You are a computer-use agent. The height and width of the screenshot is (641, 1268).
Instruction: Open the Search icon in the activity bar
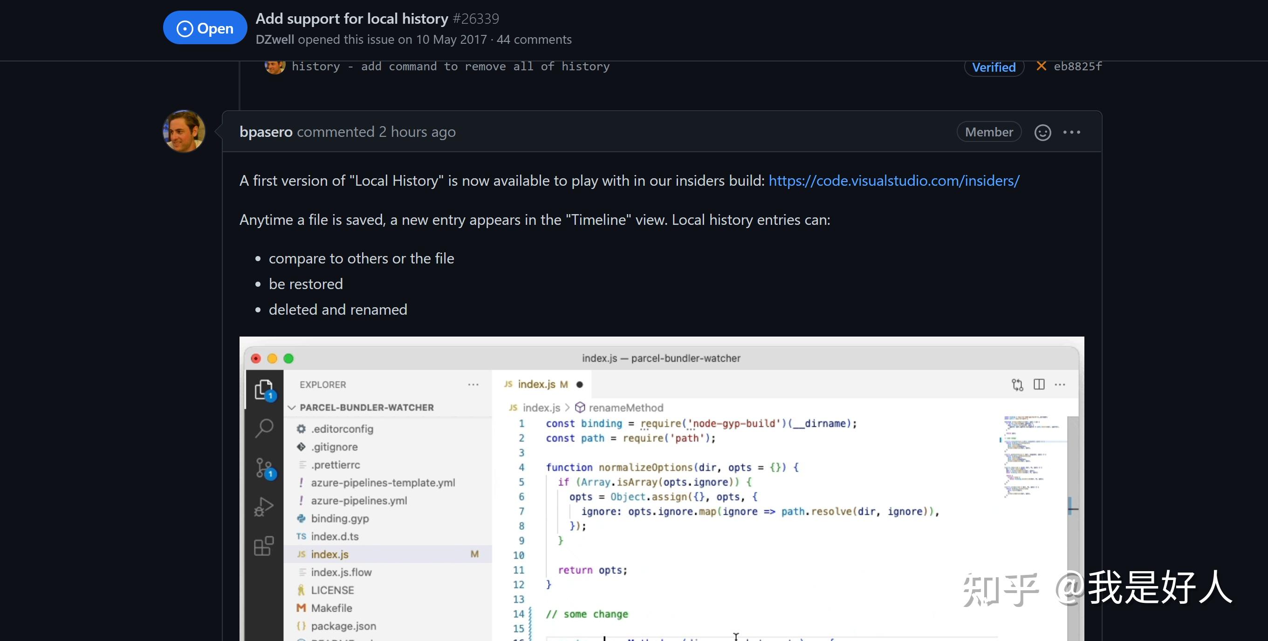(264, 428)
